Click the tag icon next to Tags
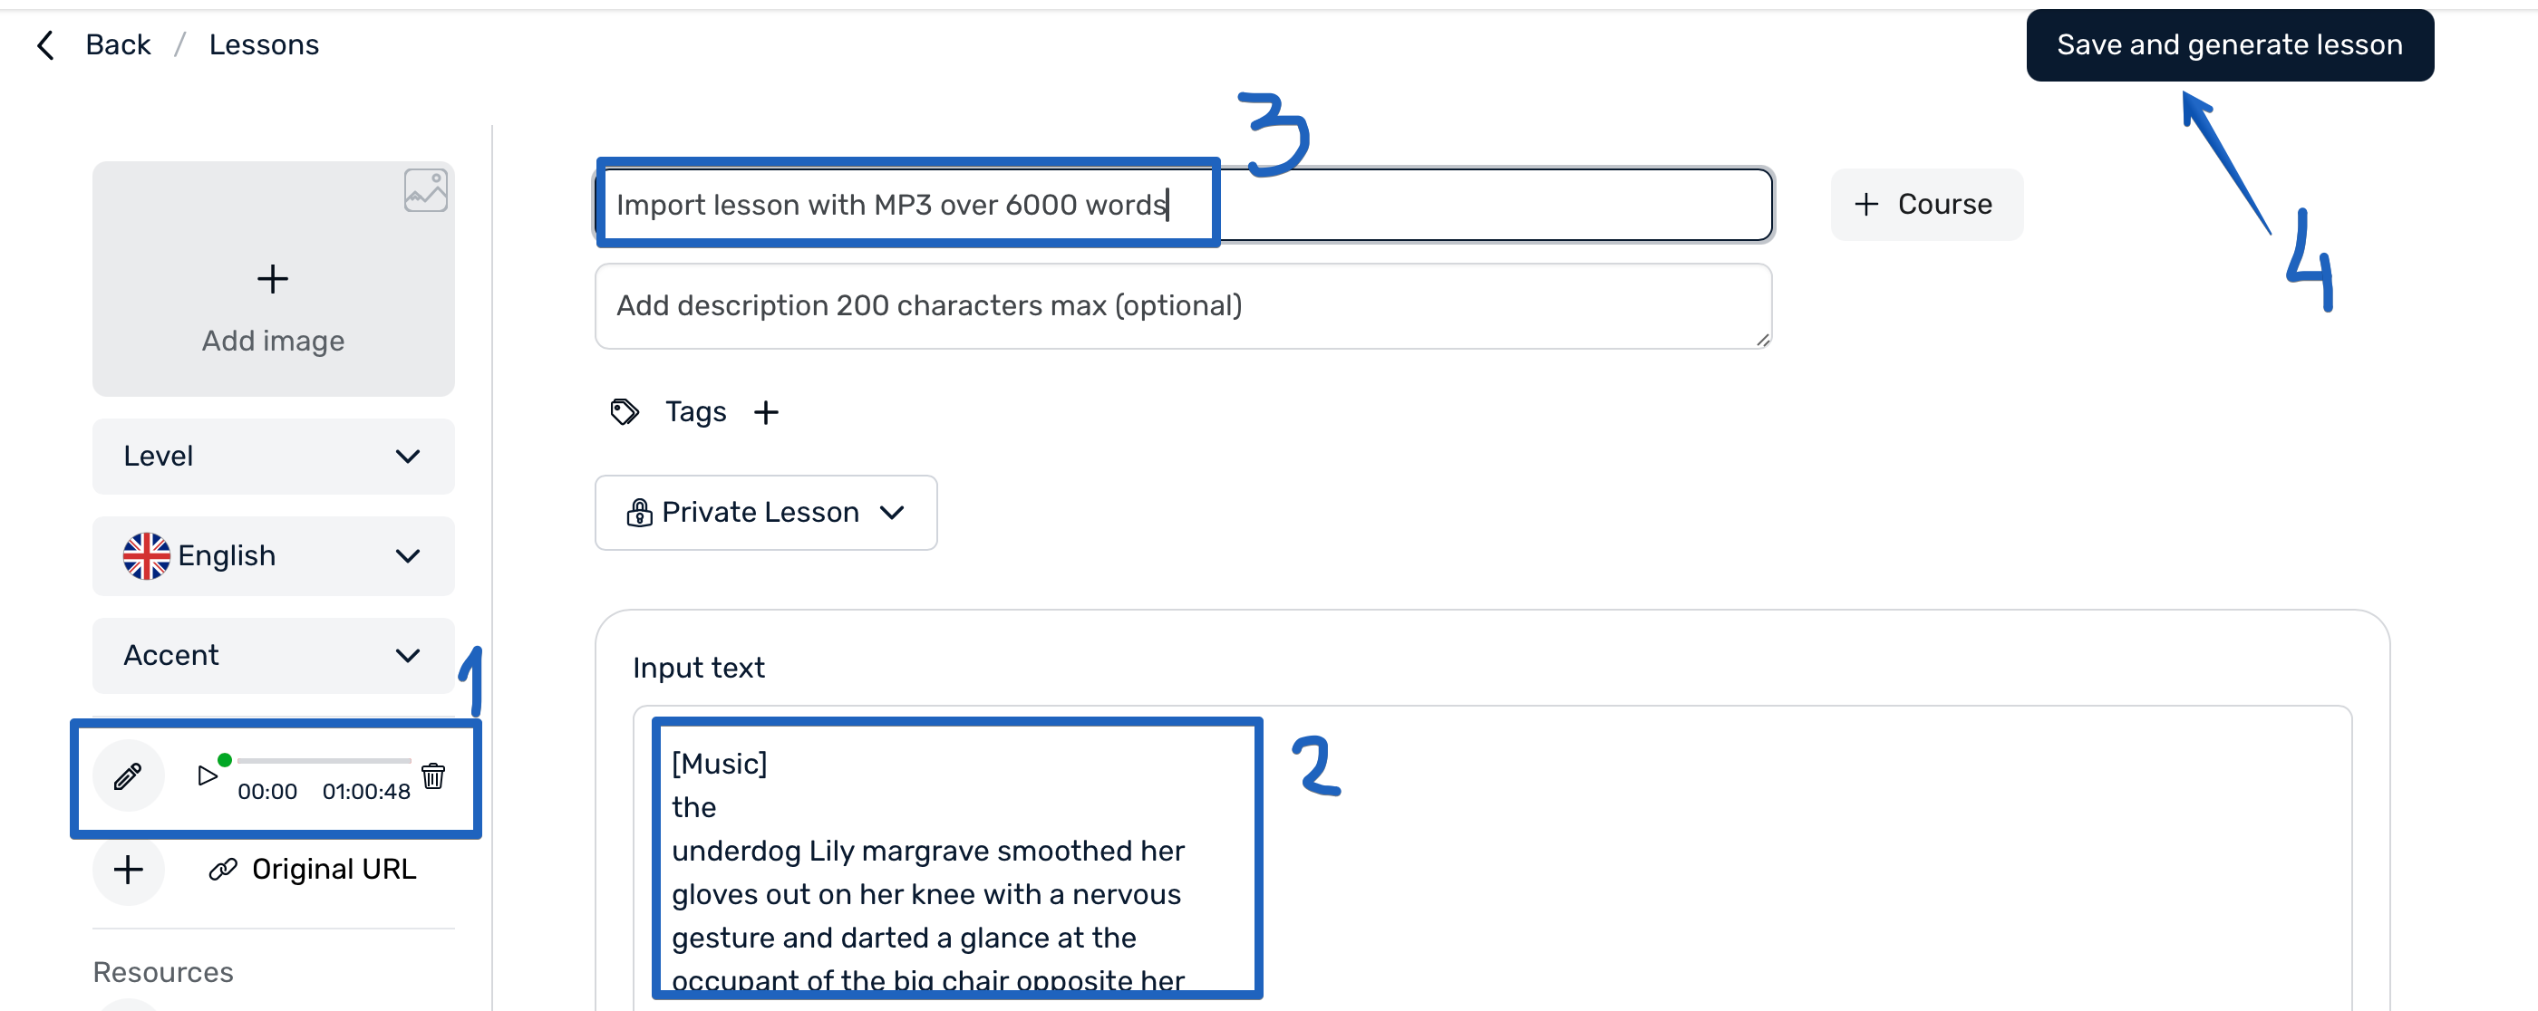Image resolution: width=2538 pixels, height=1011 pixels. 625,412
